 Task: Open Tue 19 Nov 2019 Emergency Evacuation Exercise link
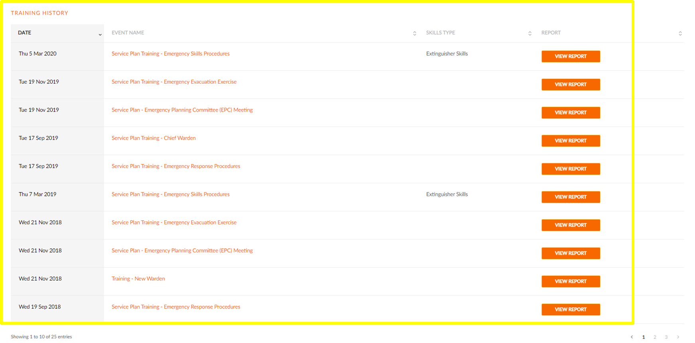pos(174,82)
